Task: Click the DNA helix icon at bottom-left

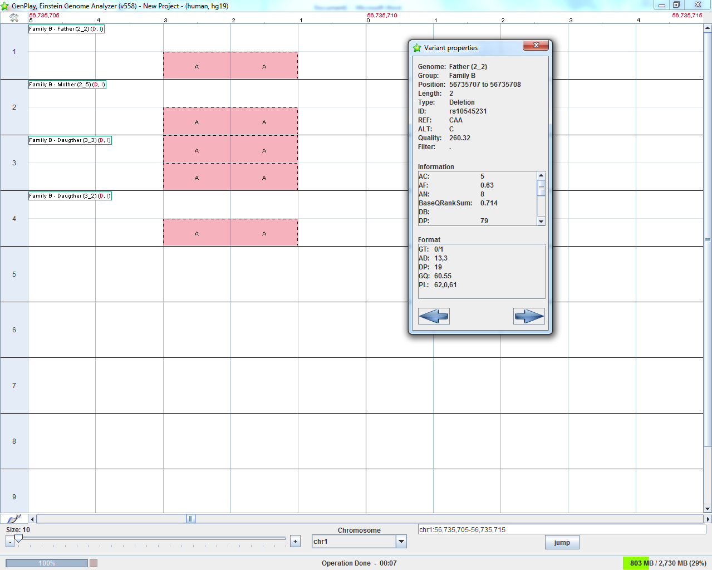Action: pos(14,519)
